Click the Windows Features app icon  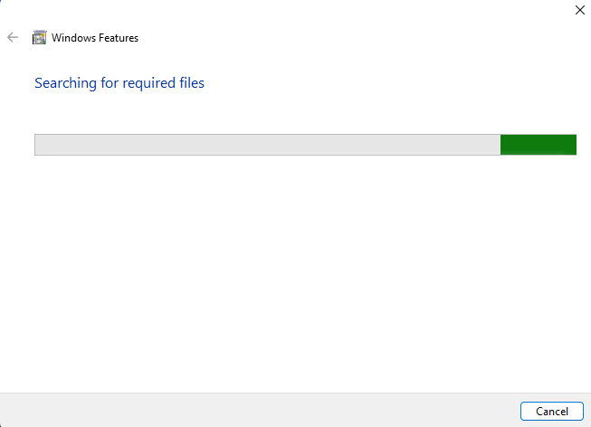tap(40, 38)
